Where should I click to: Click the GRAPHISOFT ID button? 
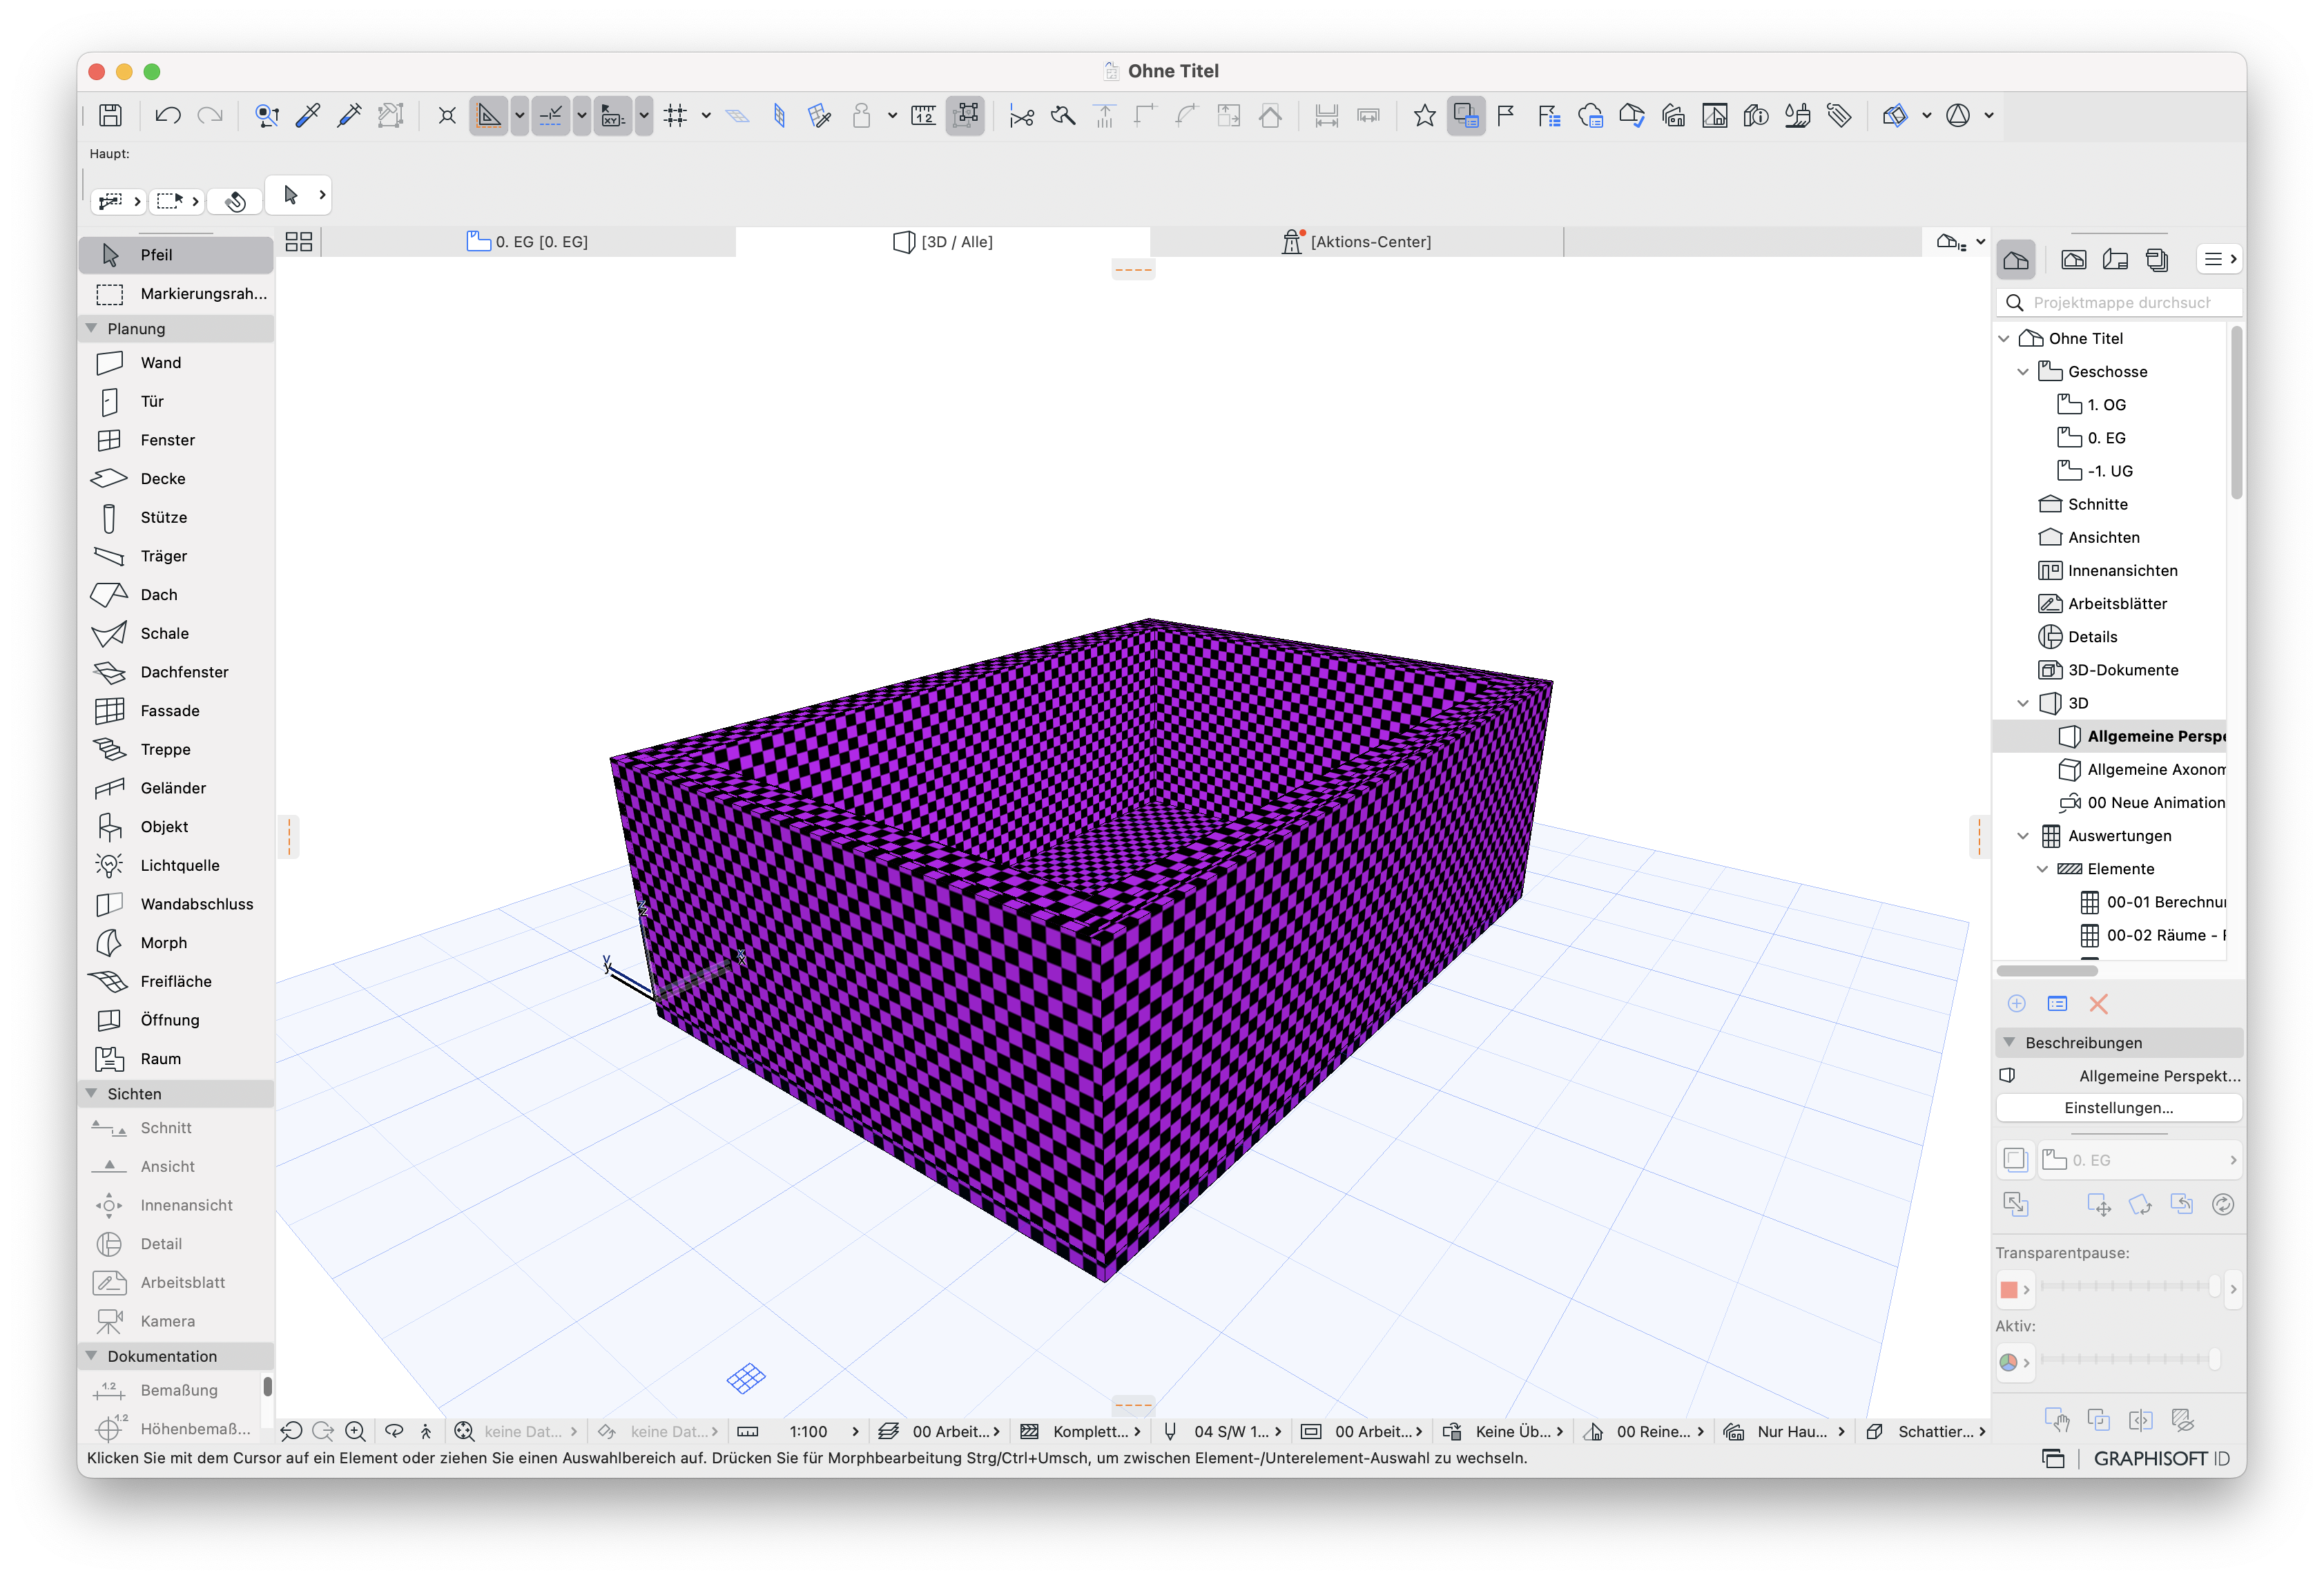[x=2161, y=1459]
